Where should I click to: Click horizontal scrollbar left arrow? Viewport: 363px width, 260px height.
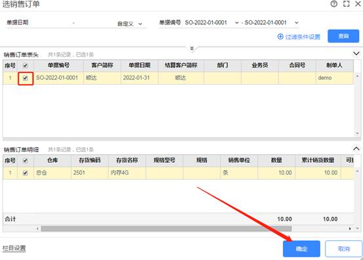point(37,228)
